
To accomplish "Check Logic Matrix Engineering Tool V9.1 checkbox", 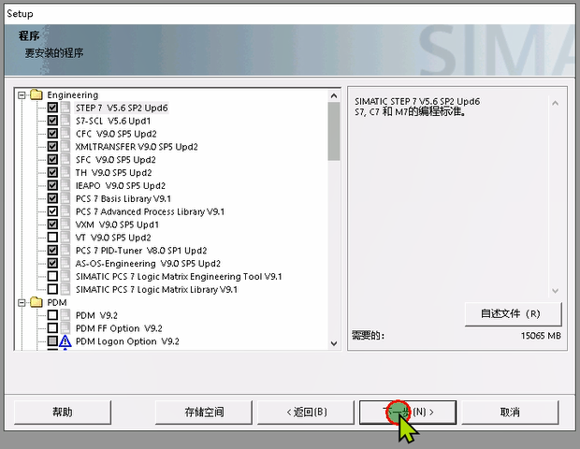I will pos(52,276).
